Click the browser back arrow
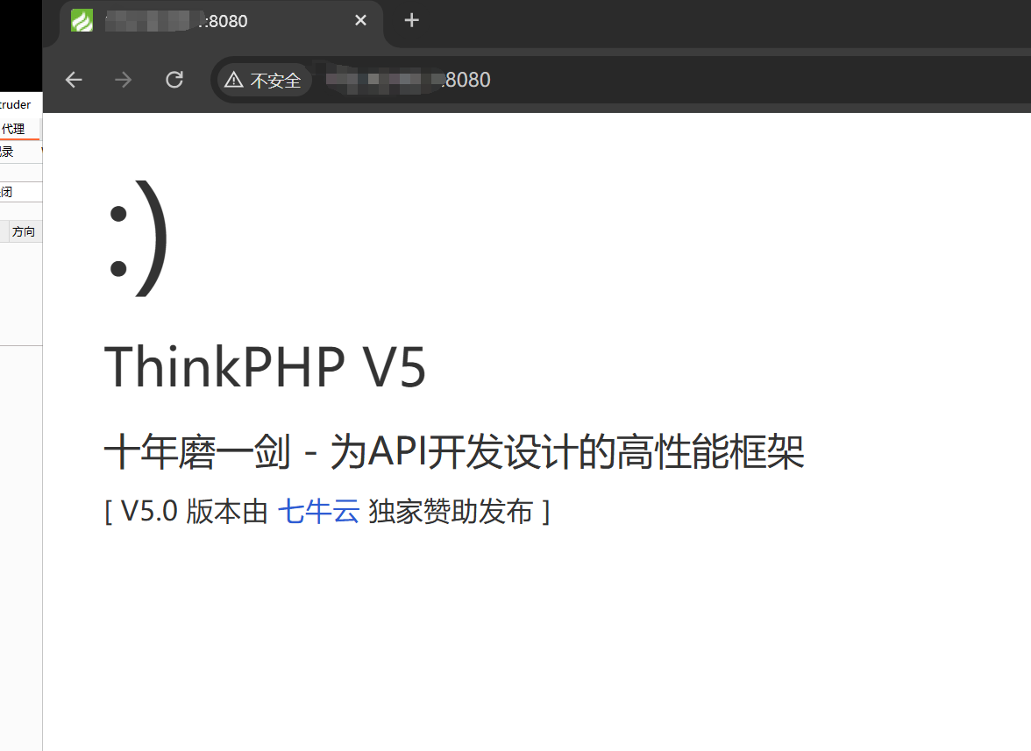This screenshot has height=751, width=1031. coord(74,80)
